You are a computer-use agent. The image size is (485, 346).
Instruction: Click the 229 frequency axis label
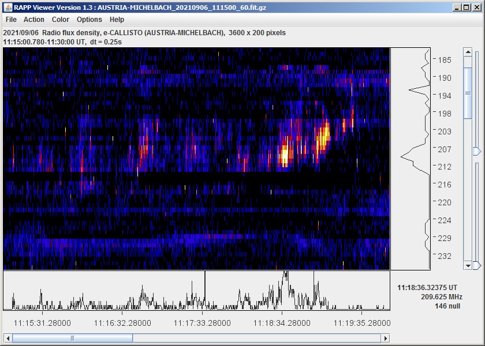(x=445, y=238)
